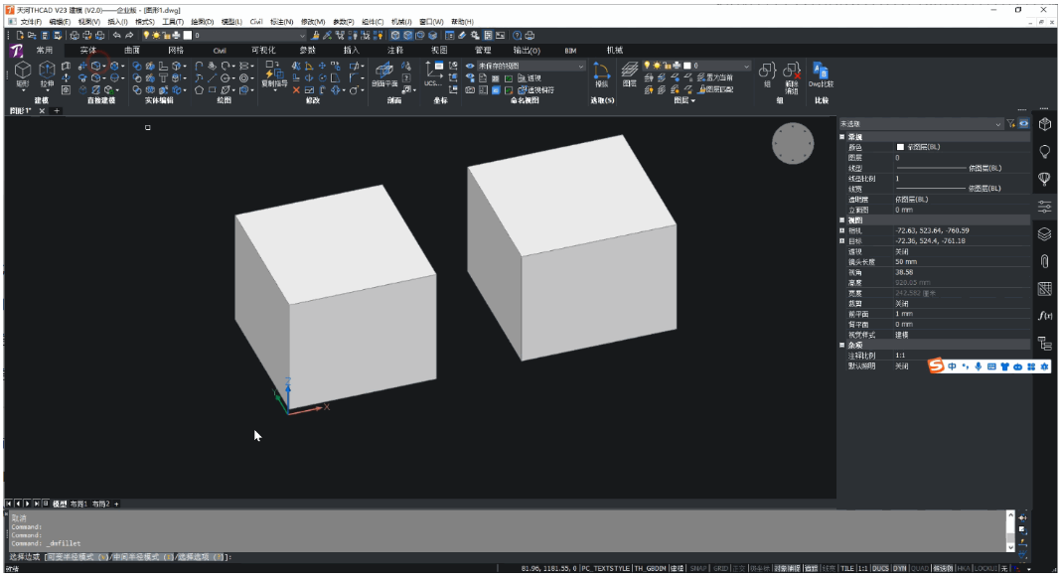Switch to the BIM ribbon tab
Screen dimensions: 1063x580
pyautogui.click(x=571, y=50)
